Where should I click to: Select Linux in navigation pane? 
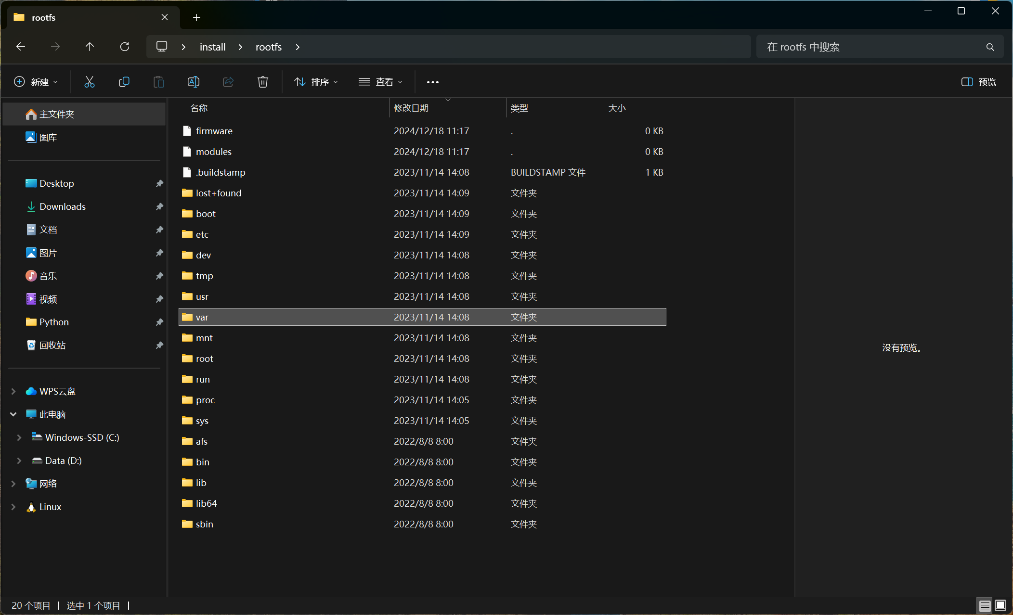(84, 507)
